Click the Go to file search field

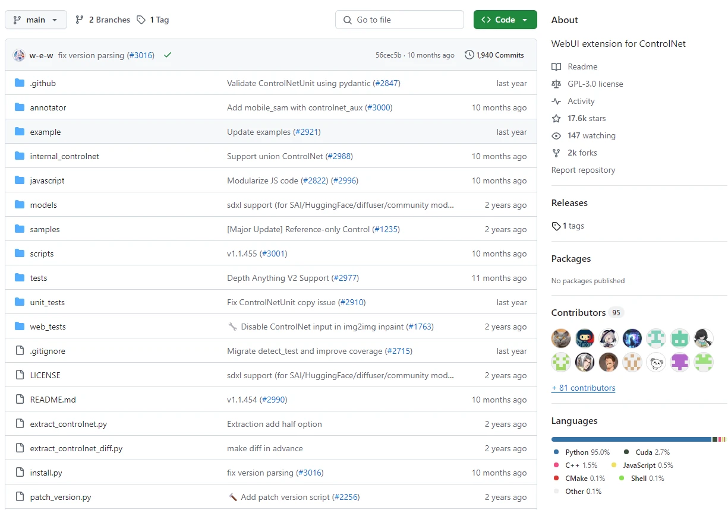tap(399, 20)
